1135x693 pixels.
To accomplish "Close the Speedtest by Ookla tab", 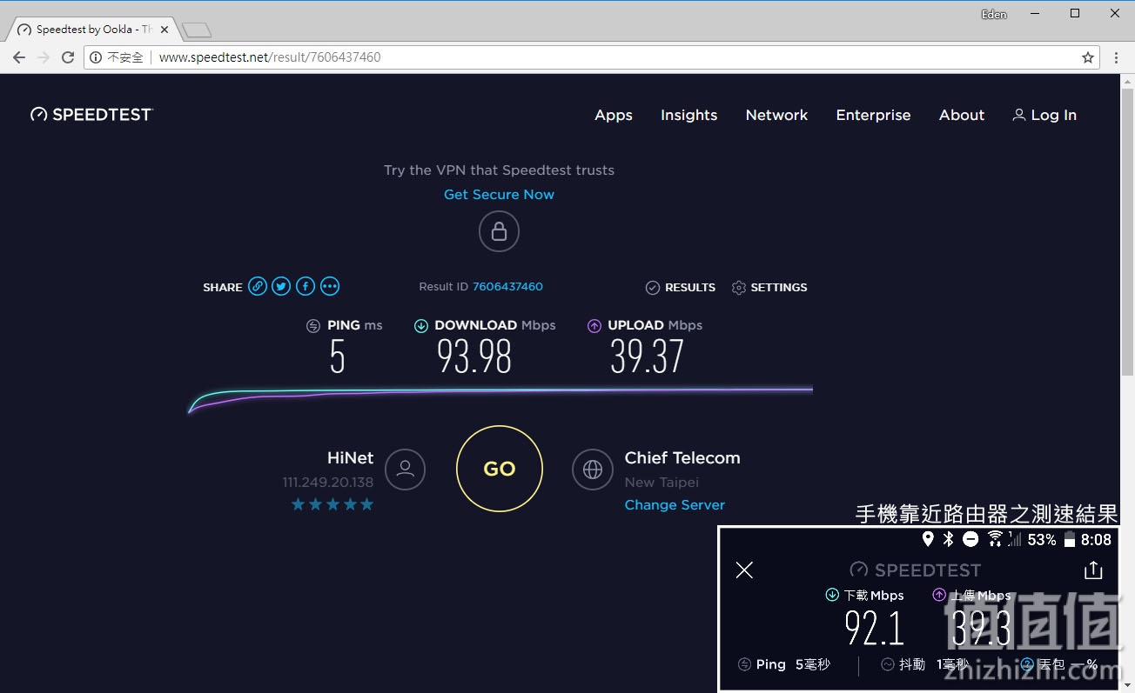I will pos(165,30).
